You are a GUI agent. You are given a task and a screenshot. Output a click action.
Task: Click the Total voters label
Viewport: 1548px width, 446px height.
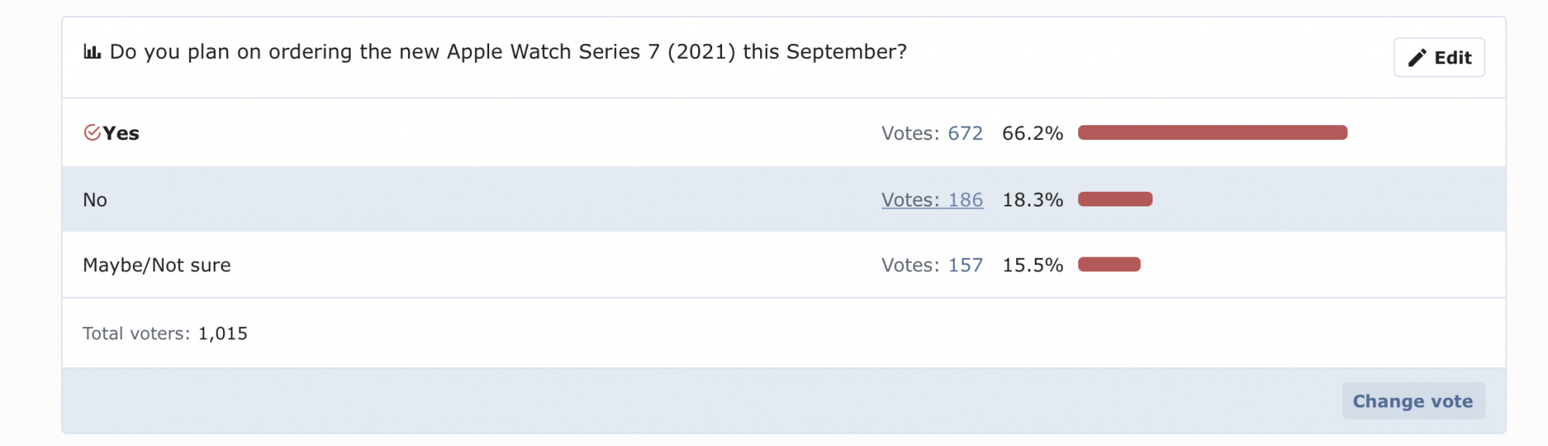pos(136,333)
